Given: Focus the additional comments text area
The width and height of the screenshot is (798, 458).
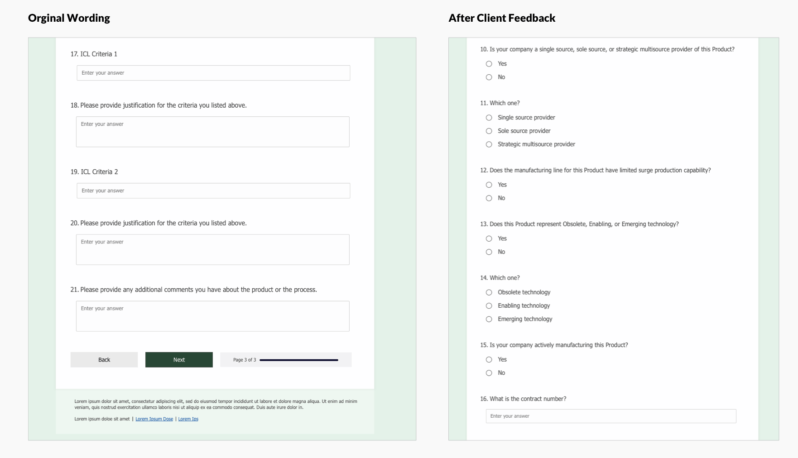Looking at the screenshot, I should (x=213, y=316).
